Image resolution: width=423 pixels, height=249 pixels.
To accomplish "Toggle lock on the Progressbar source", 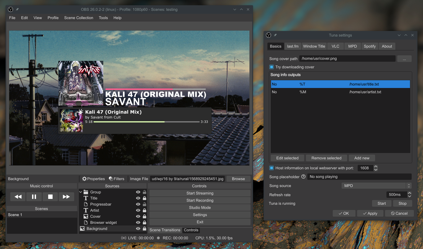I will pyautogui.click(x=145, y=204).
